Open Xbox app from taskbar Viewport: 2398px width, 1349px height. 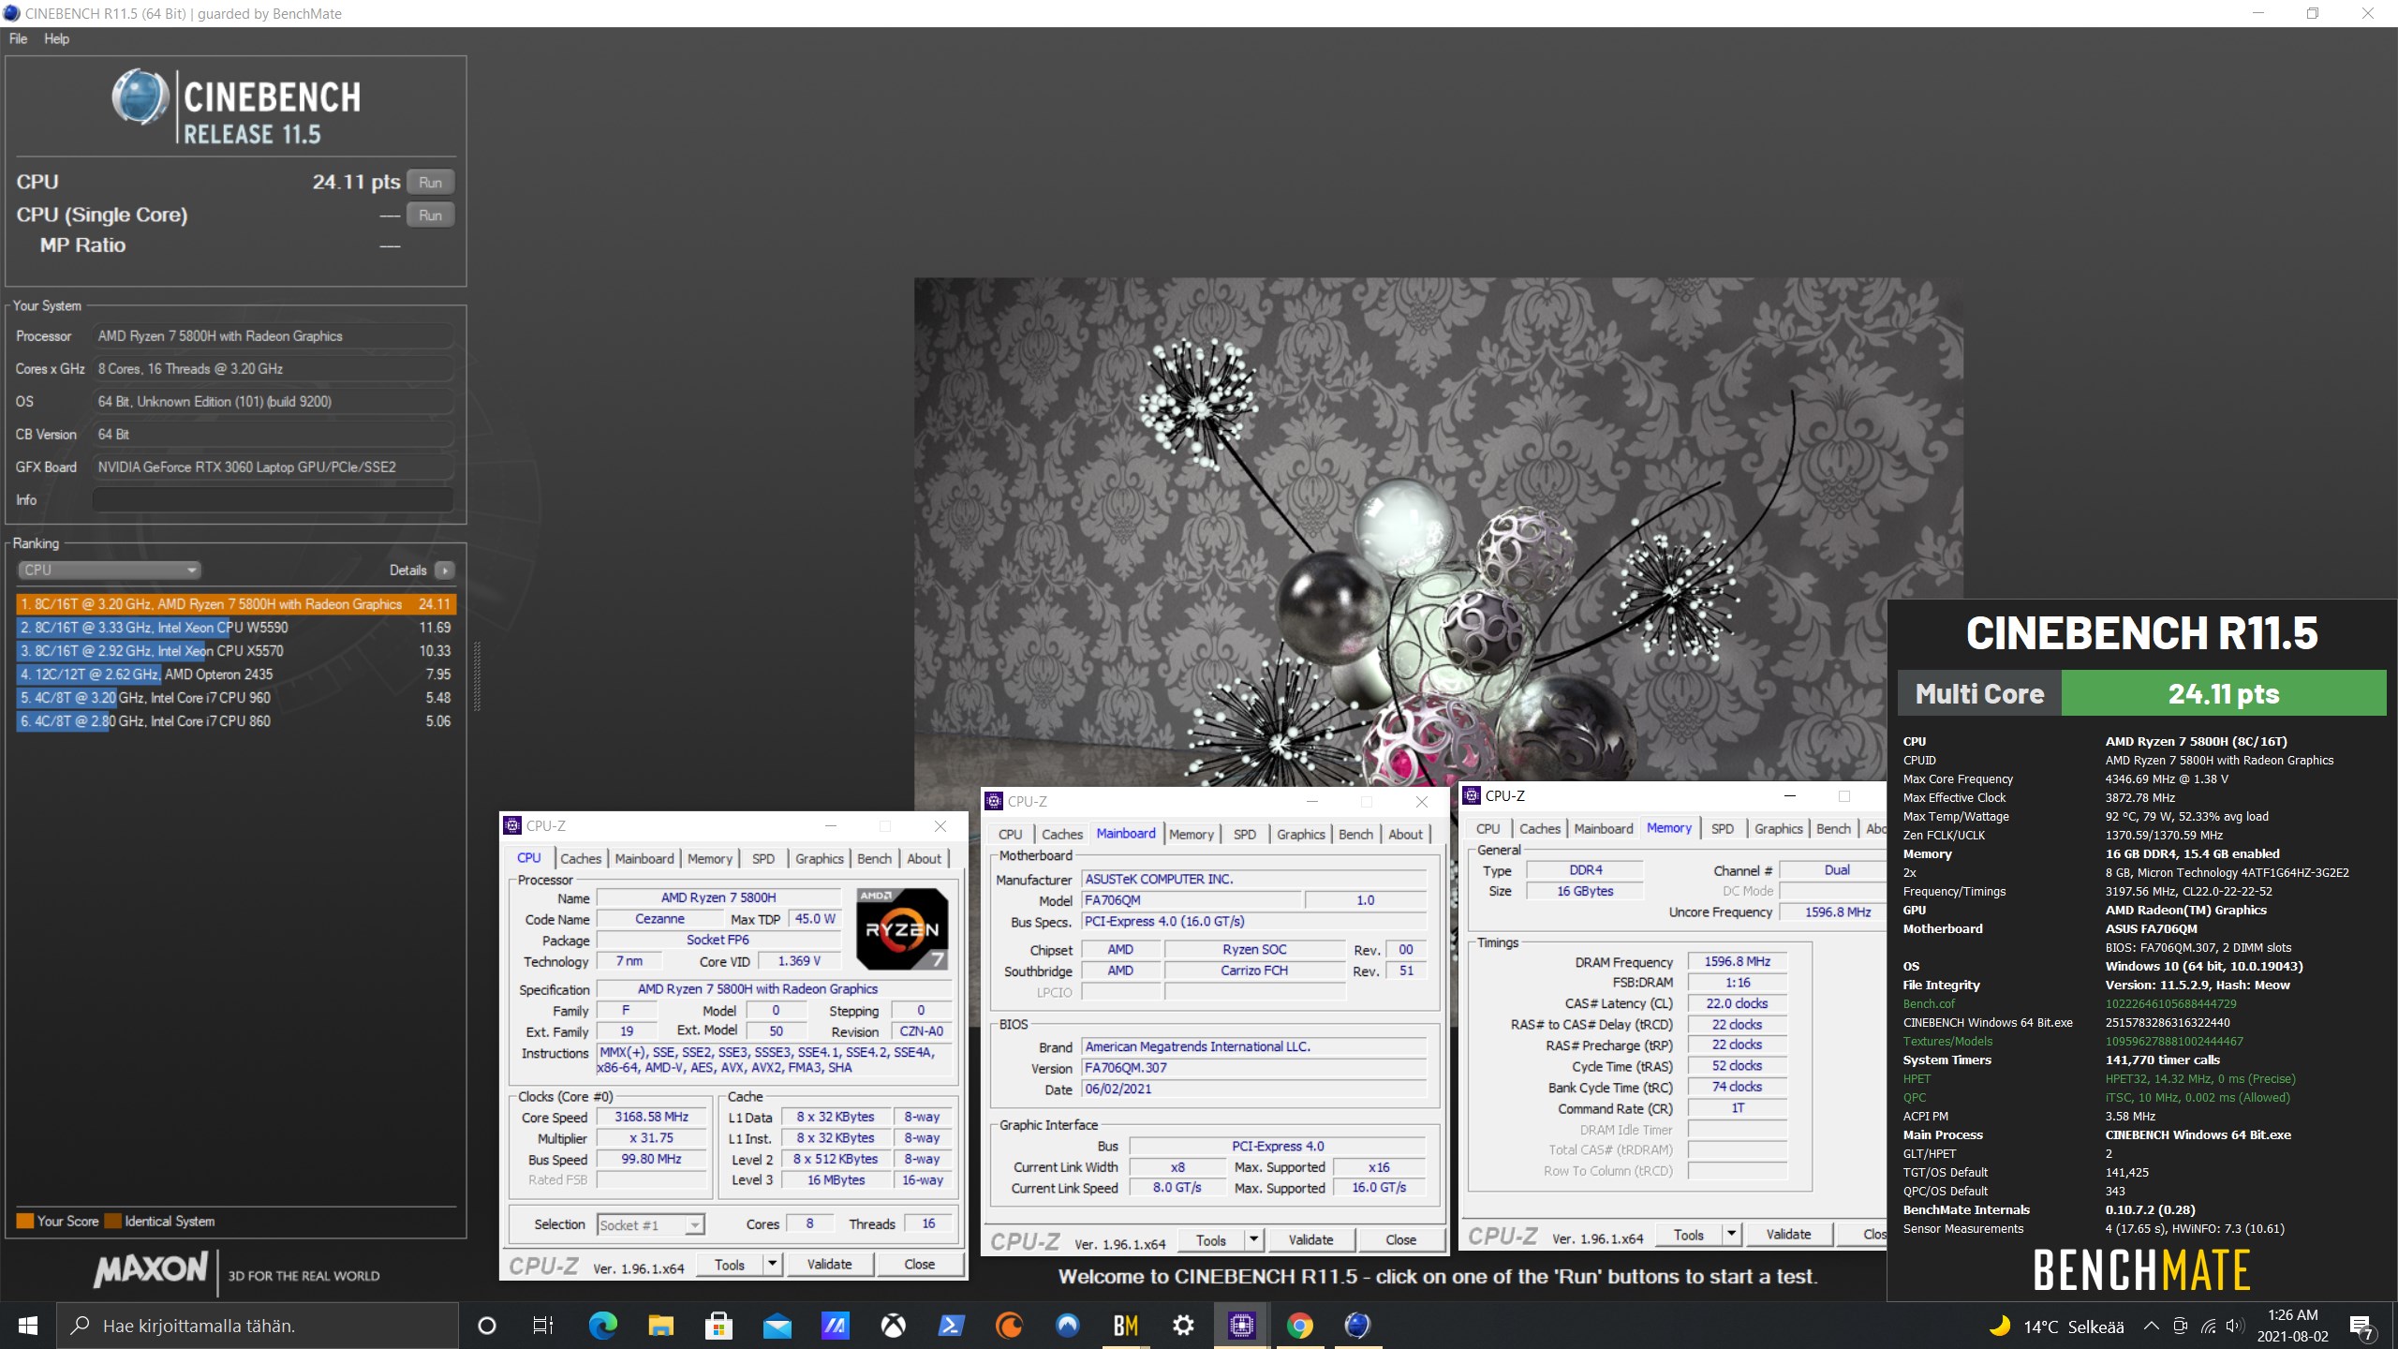pyautogui.click(x=893, y=1326)
